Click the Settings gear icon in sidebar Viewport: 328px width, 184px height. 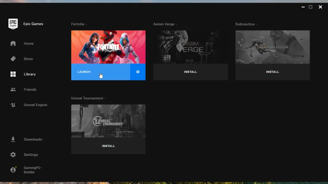pyautogui.click(x=13, y=155)
